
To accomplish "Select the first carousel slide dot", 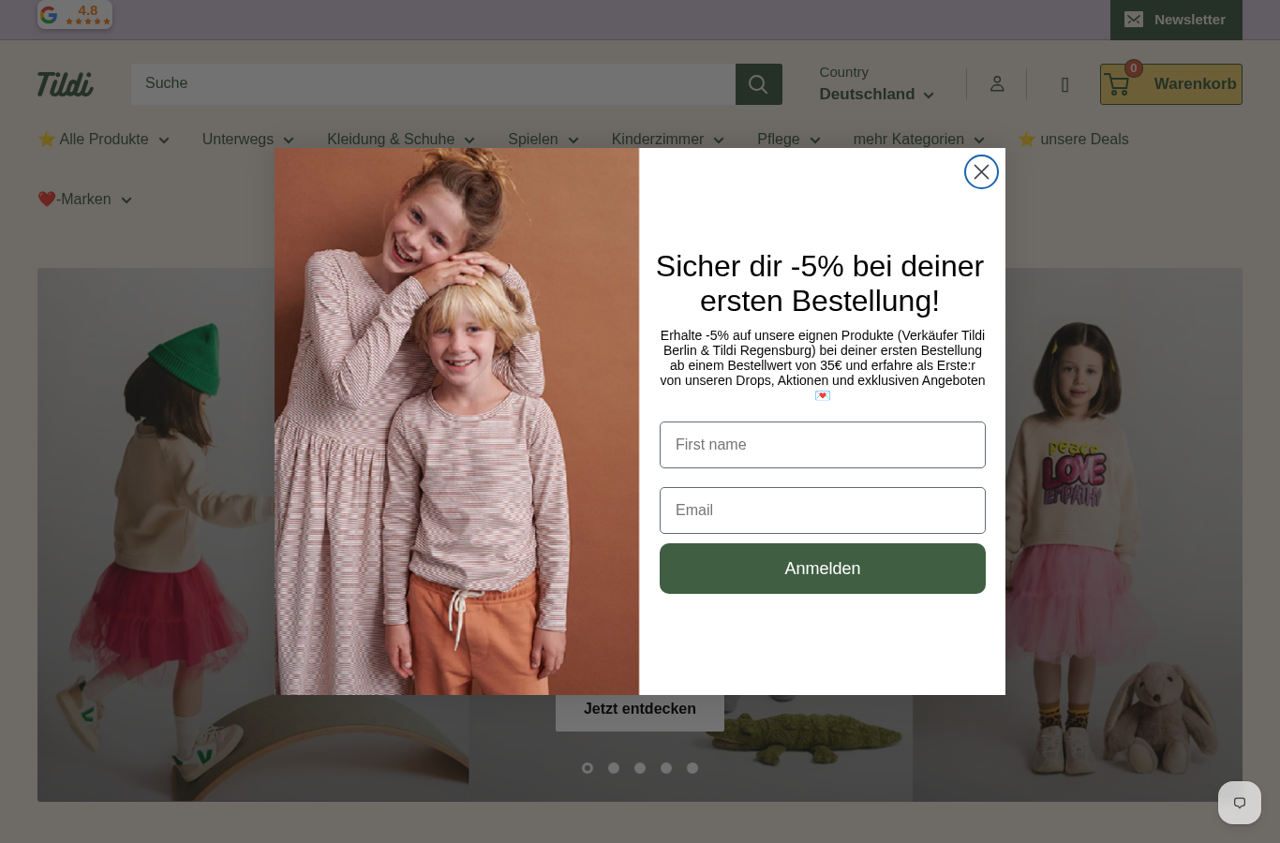I will coord(588,768).
